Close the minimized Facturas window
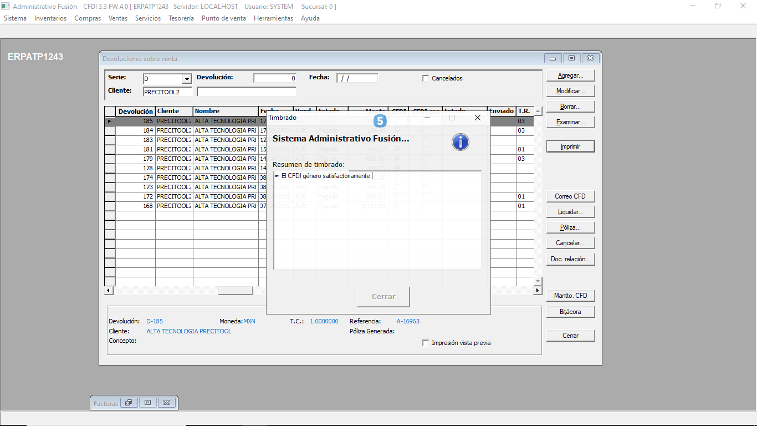Viewport: 757px width, 426px height. (166, 403)
